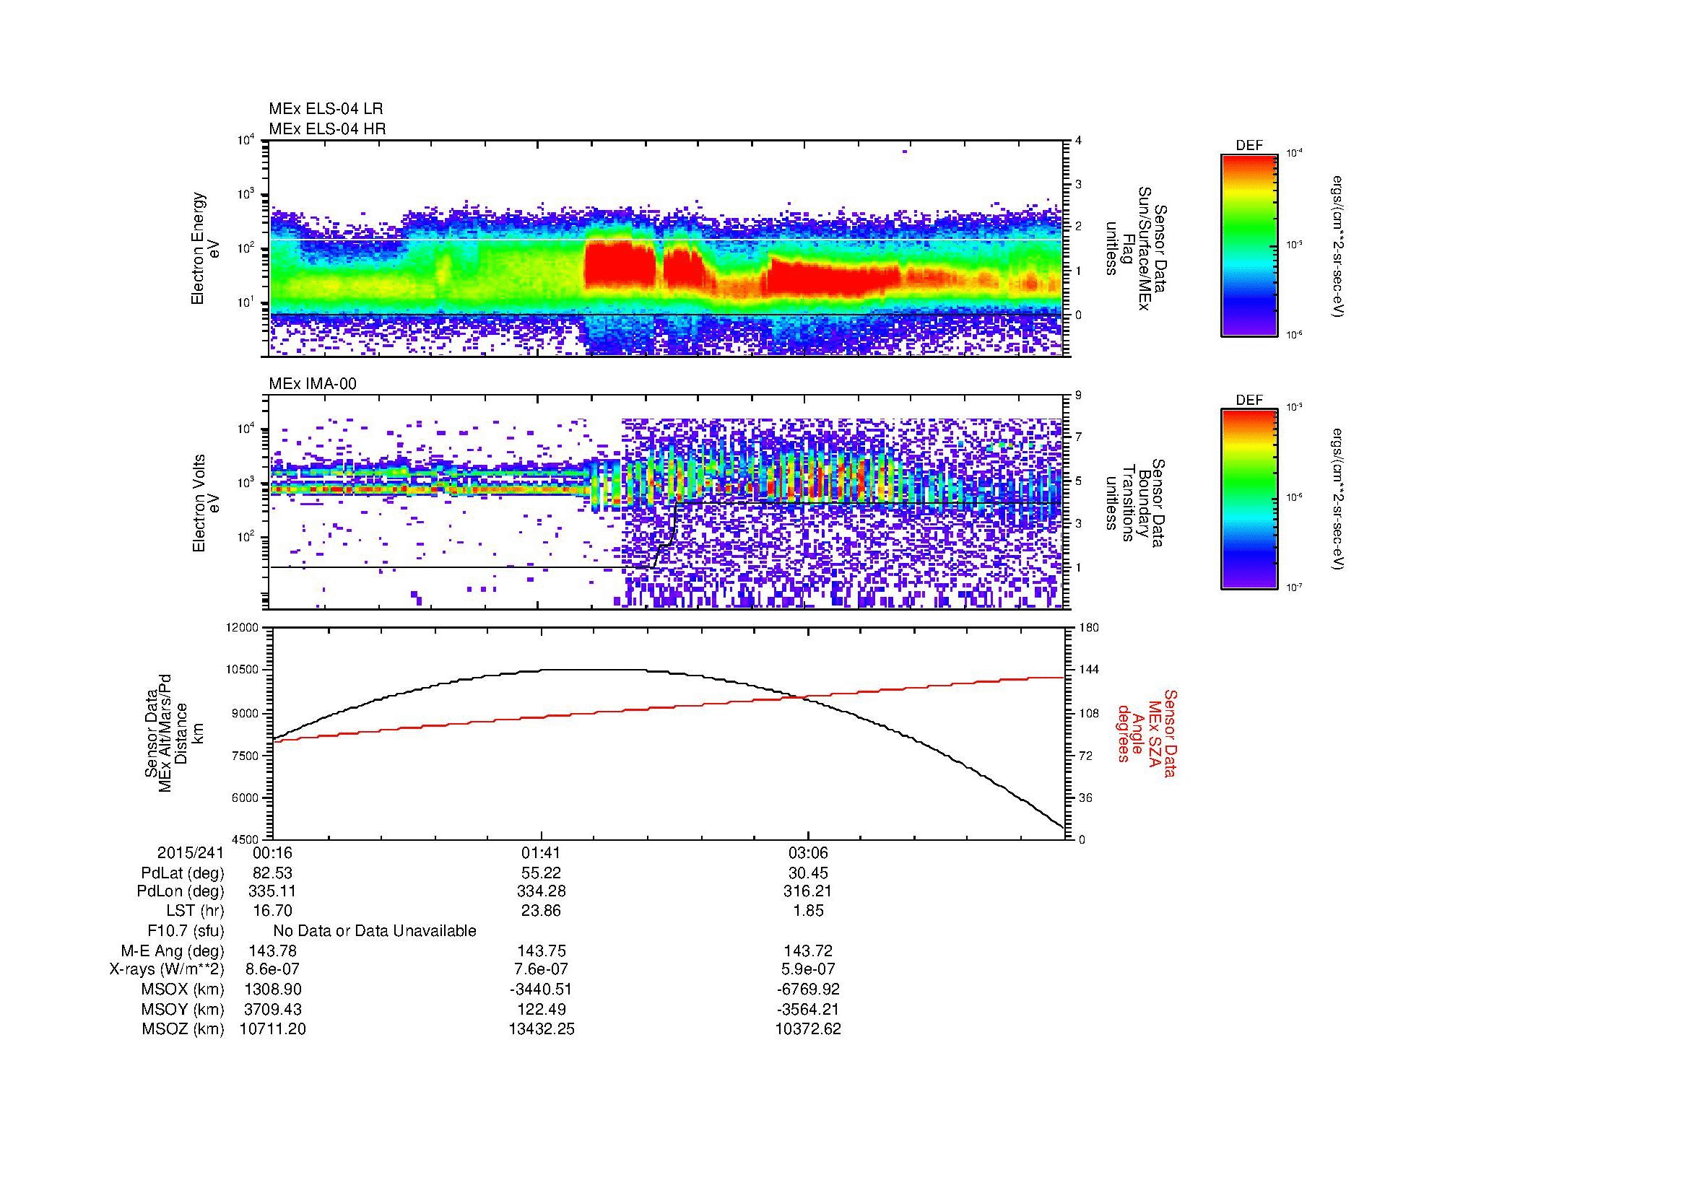Click the MSOY value 3709.43
This screenshot has width=1689, height=1193.
click(x=273, y=1009)
